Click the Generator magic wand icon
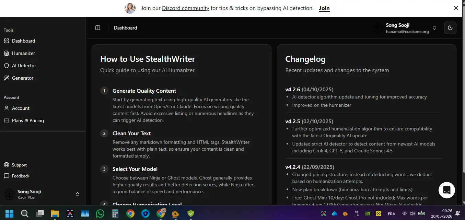Image resolution: width=465 pixels, height=220 pixels. tap(6, 78)
